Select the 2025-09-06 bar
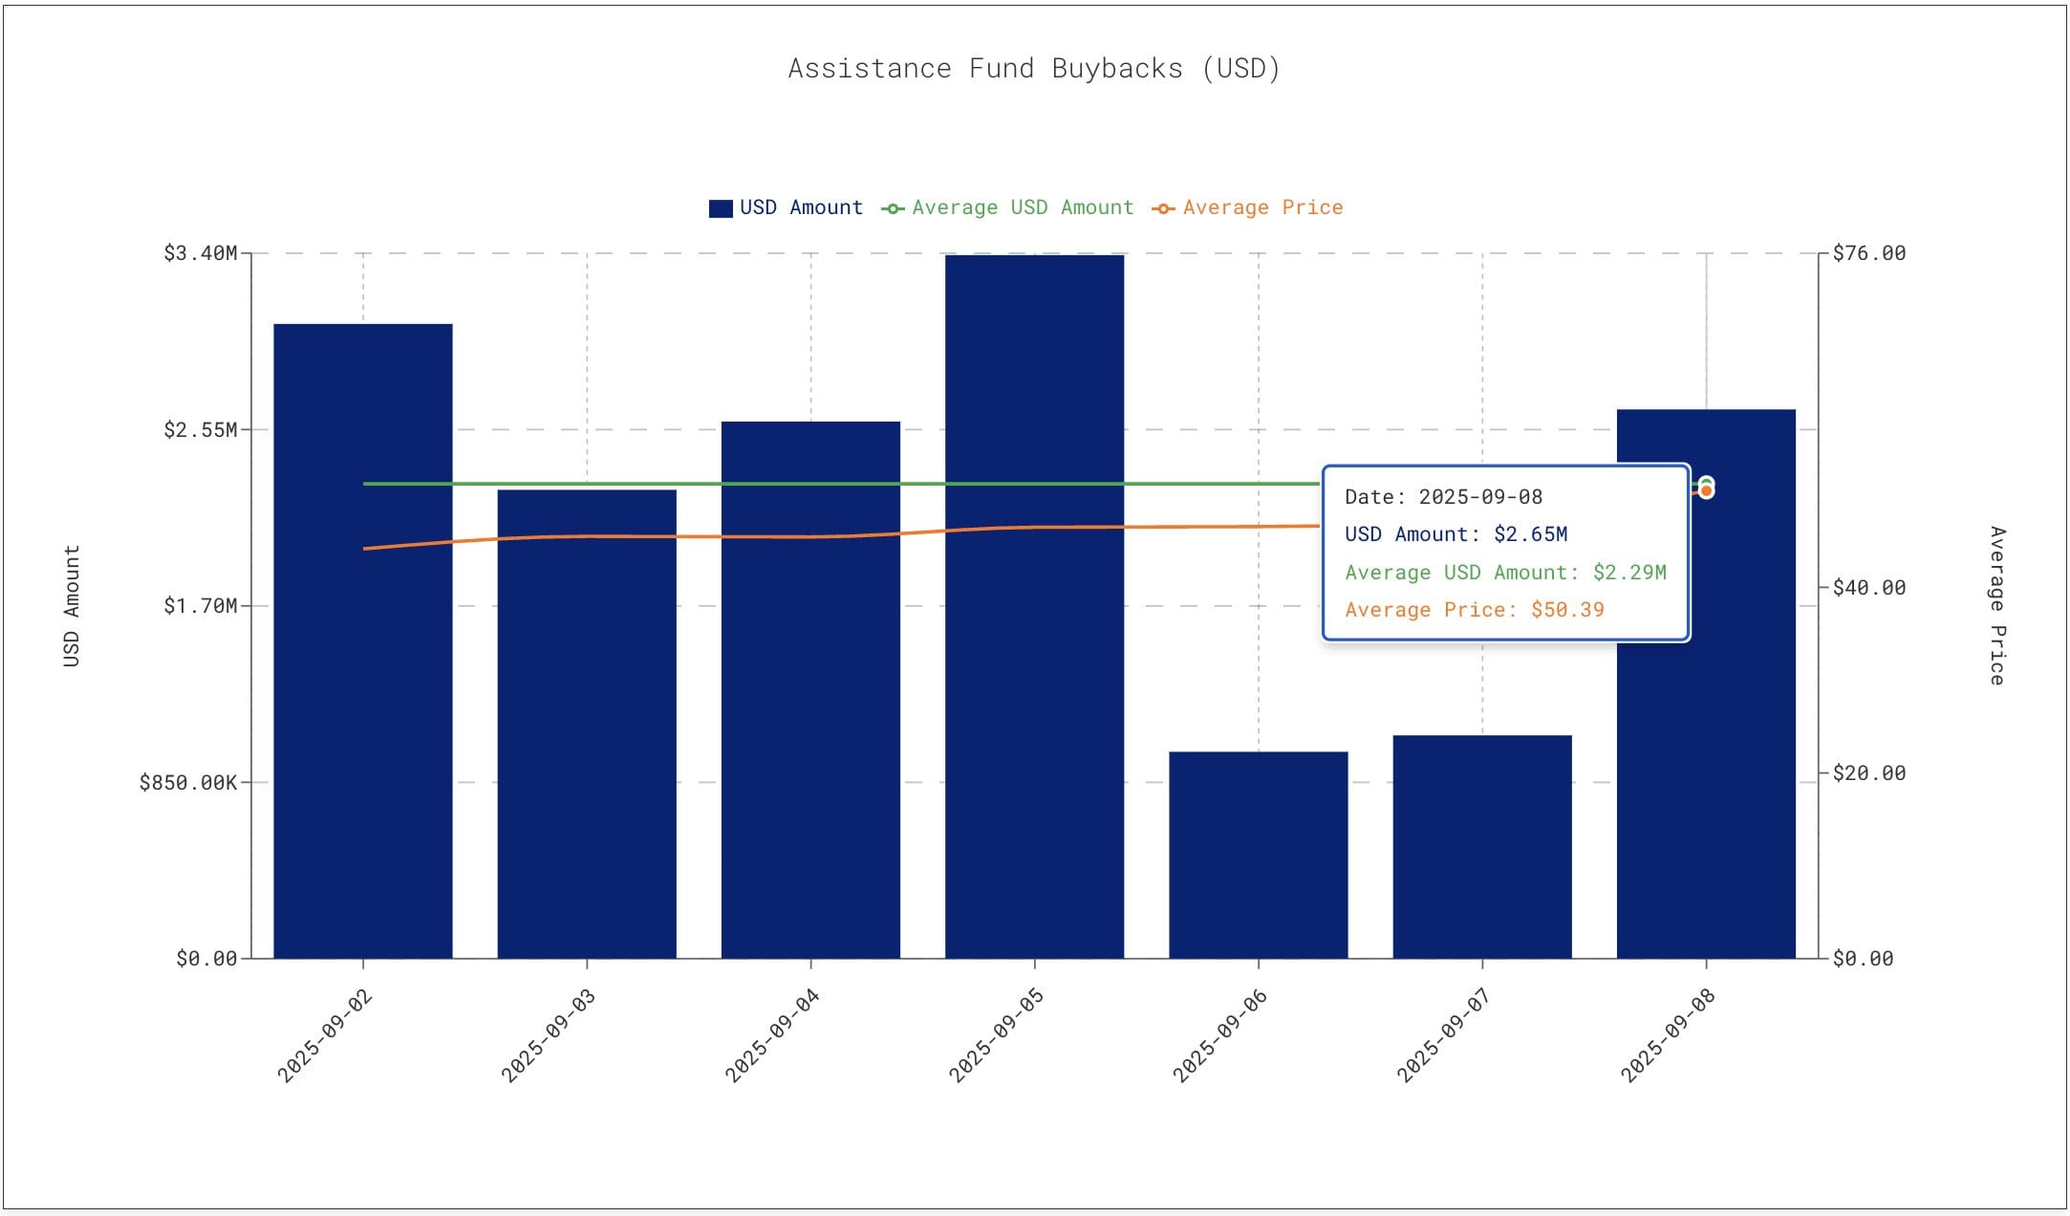This screenshot has width=2070, height=1216. [1259, 855]
